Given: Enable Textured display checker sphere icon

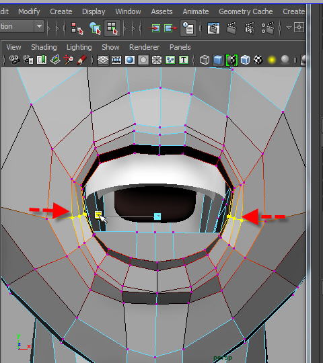Looking at the screenshot, I should coord(258,61).
